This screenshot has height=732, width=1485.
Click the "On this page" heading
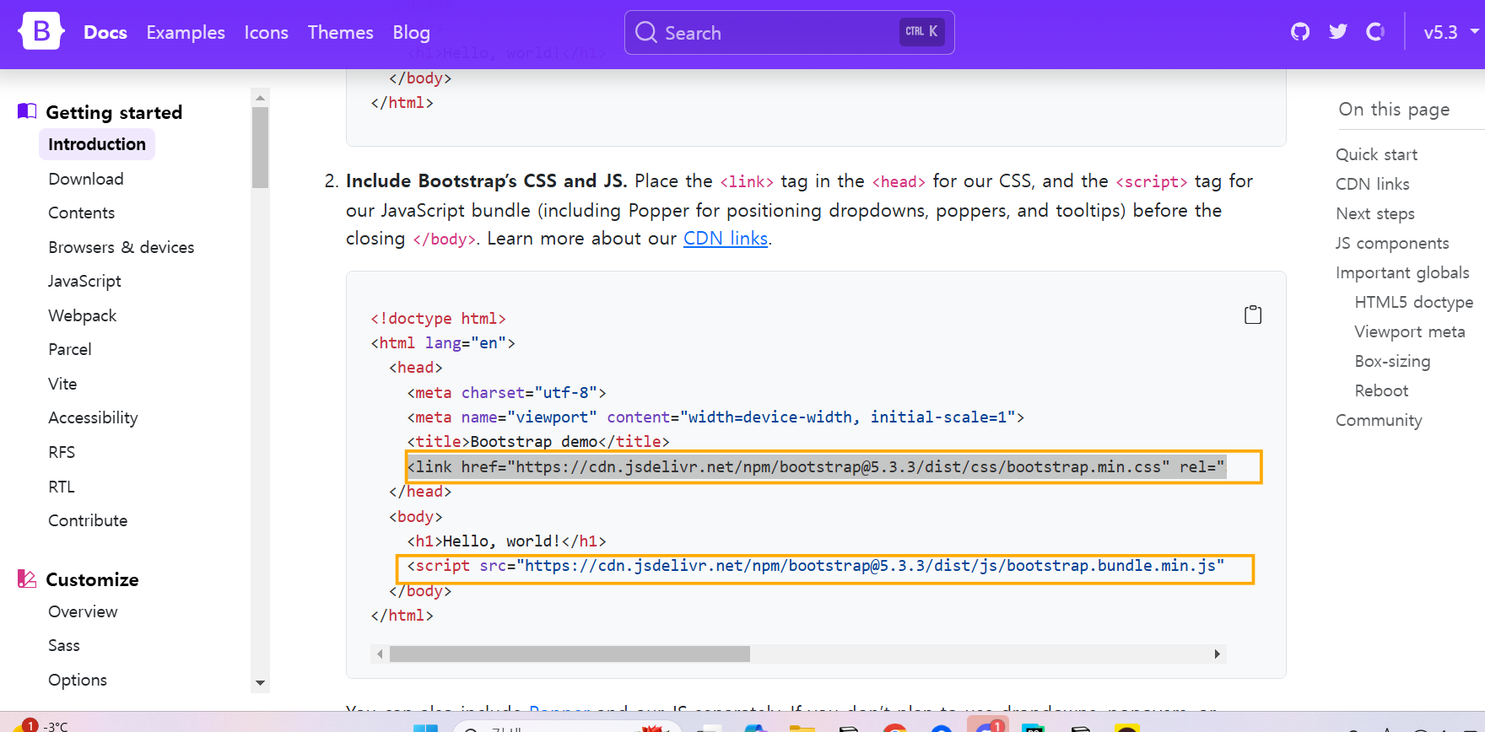(x=1394, y=110)
